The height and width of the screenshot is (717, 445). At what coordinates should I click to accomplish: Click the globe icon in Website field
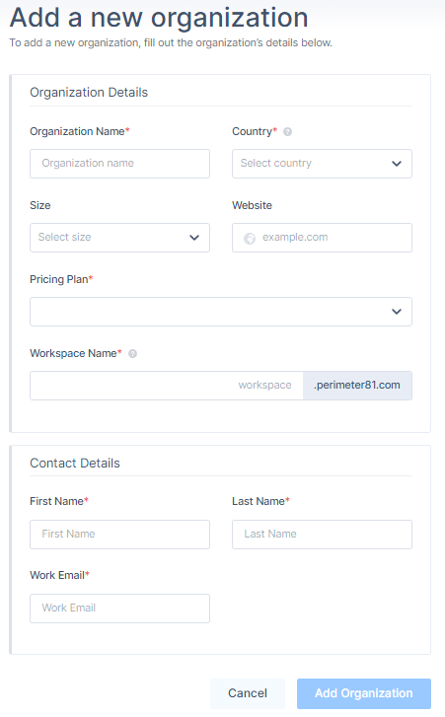click(x=250, y=239)
